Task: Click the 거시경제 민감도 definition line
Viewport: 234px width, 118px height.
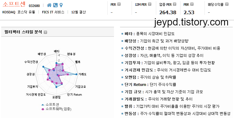Action: click(x=167, y=70)
